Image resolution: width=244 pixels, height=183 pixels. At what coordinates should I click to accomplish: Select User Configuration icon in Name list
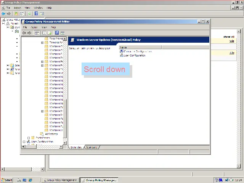pos(122,55)
